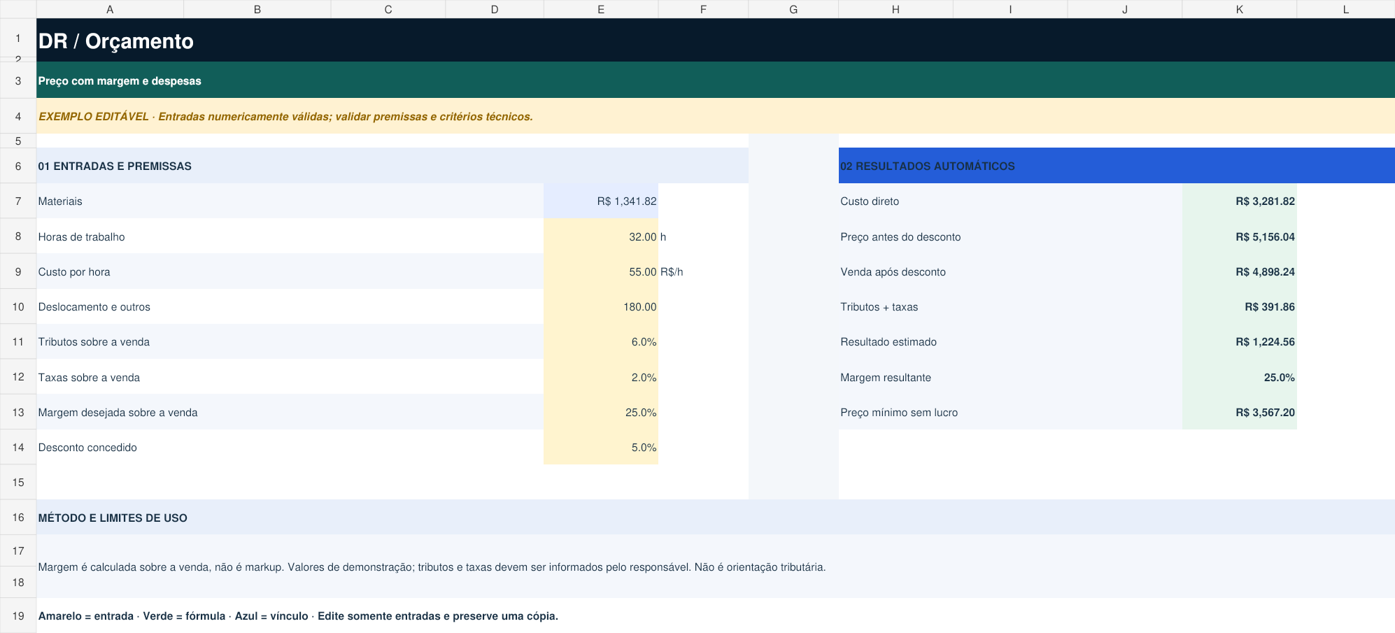Click the Margem desejada sobre a venda label
The height and width of the screenshot is (633, 1395).
pos(290,412)
